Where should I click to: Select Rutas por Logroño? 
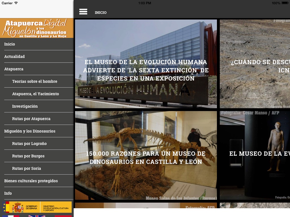tap(39, 144)
